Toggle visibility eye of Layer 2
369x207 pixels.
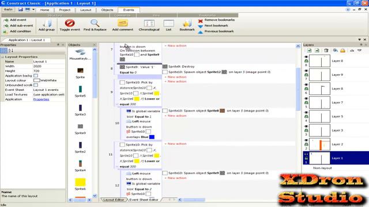[x=306, y=140]
